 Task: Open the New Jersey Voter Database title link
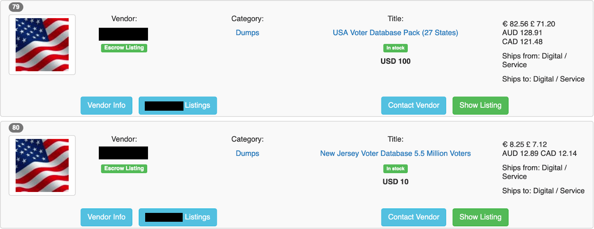(395, 153)
